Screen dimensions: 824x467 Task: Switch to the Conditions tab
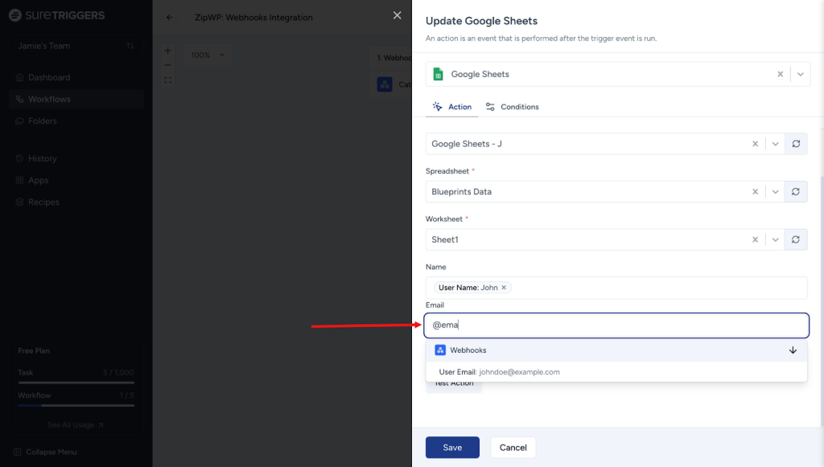pyautogui.click(x=512, y=107)
